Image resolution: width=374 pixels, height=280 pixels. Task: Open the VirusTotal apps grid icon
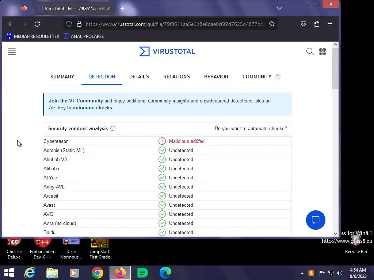[323, 51]
